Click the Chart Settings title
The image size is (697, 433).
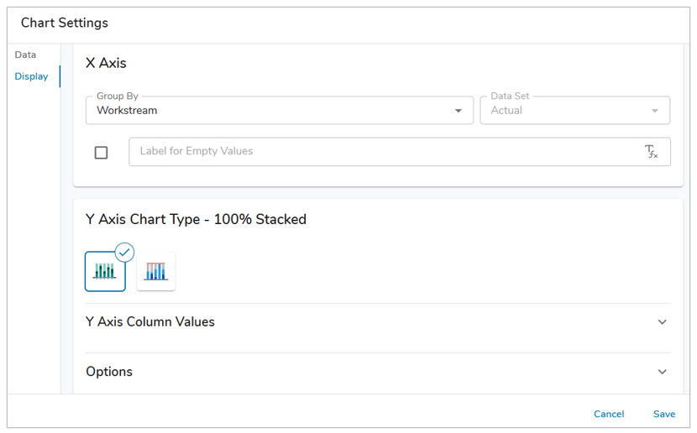[x=65, y=23]
